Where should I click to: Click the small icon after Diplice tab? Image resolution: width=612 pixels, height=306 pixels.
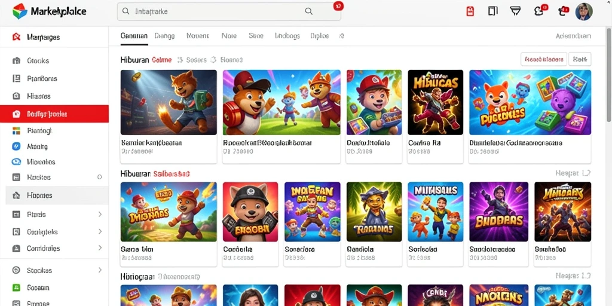tap(341, 36)
